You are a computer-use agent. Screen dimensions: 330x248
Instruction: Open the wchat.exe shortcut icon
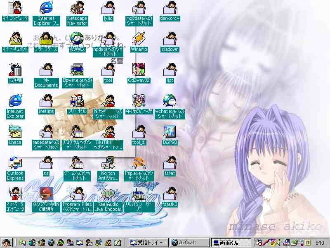click(170, 101)
